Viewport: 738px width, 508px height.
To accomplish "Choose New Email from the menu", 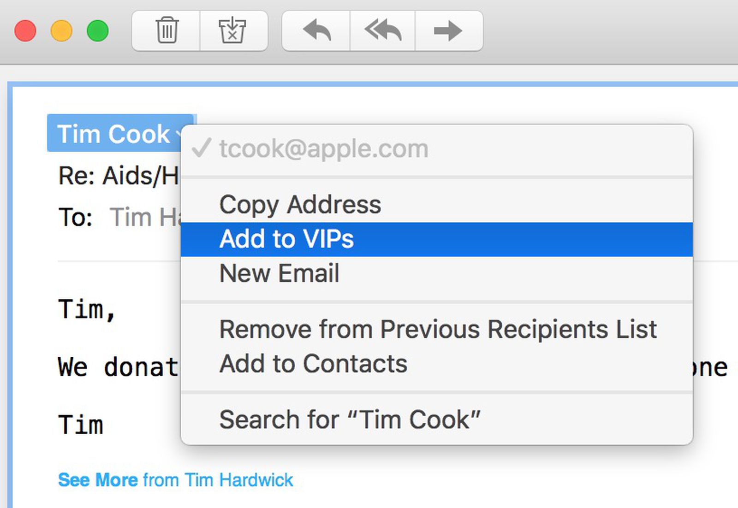I will pos(279,273).
